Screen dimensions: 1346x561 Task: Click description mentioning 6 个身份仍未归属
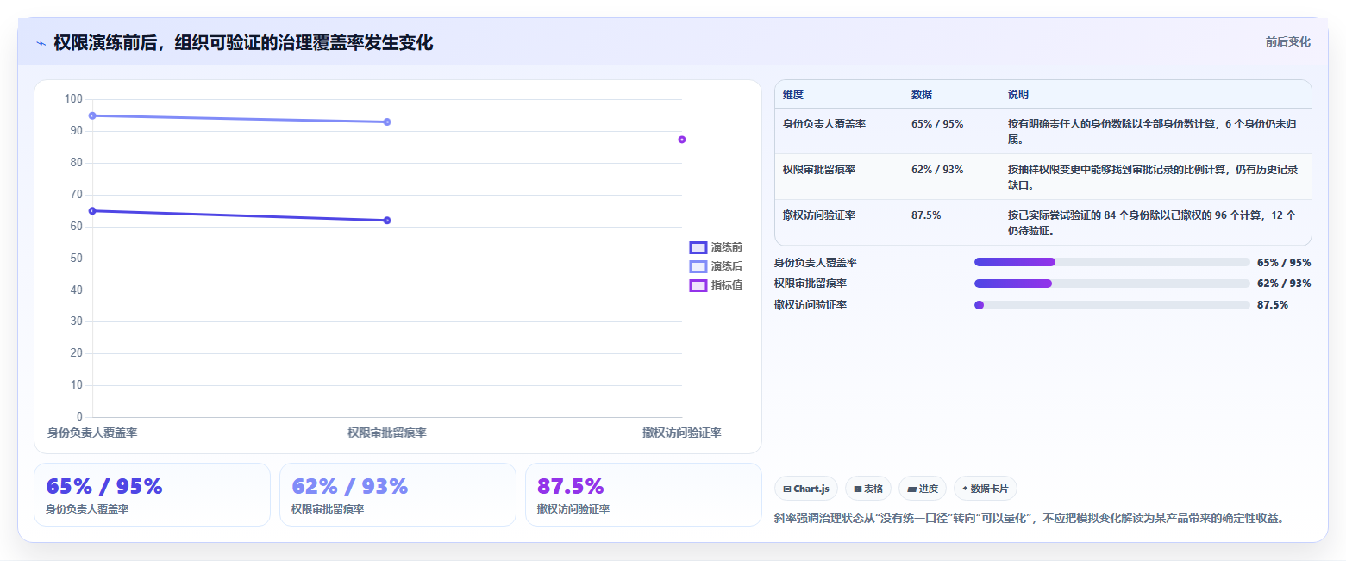point(1153,131)
